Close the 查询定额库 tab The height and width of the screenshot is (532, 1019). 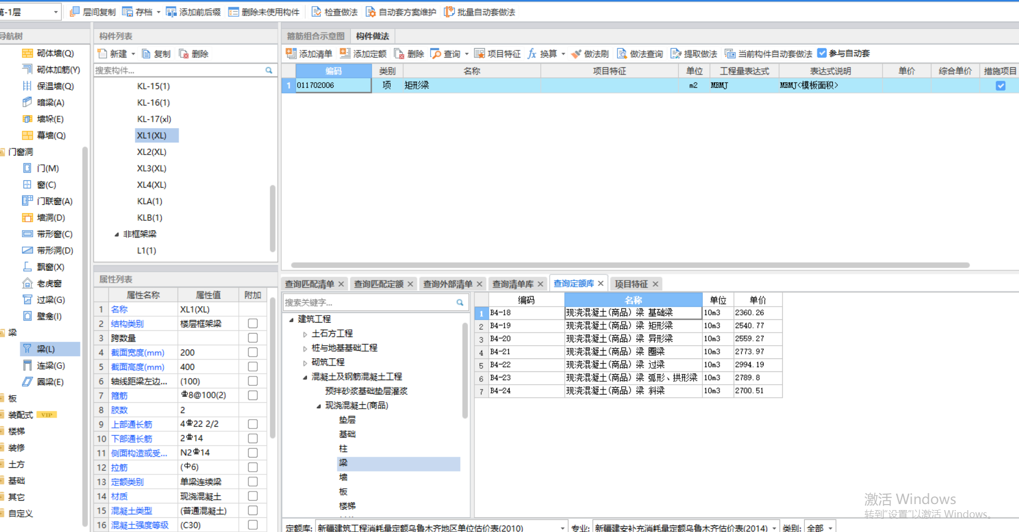pyautogui.click(x=600, y=283)
